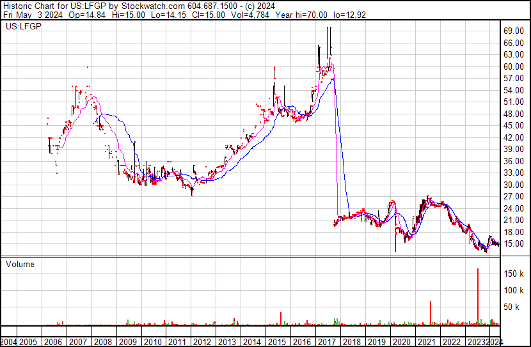Click the 15.00 price axis label
Screen dimensions: 531x347
[514, 244]
